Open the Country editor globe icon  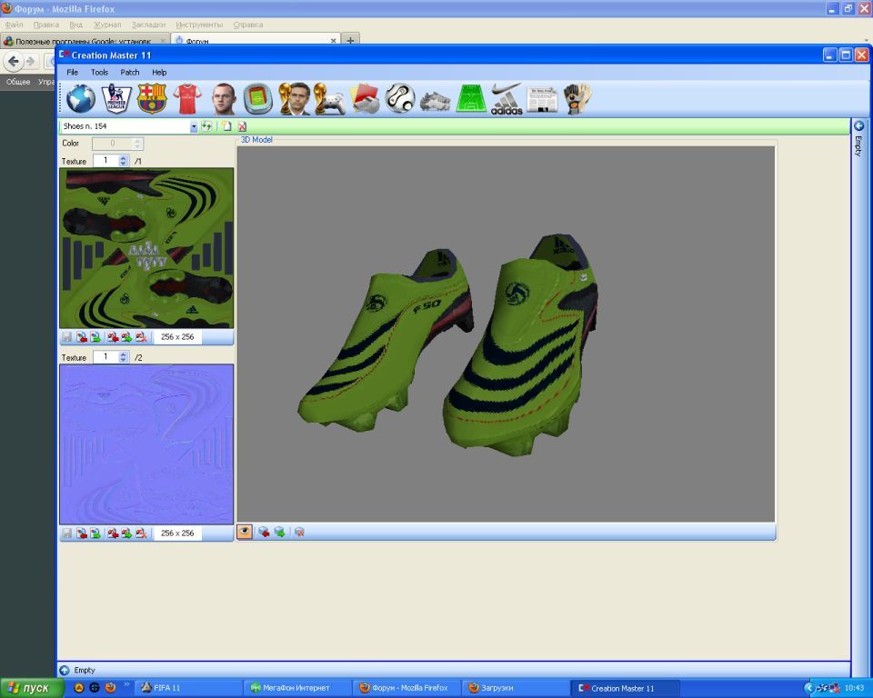[x=81, y=99]
